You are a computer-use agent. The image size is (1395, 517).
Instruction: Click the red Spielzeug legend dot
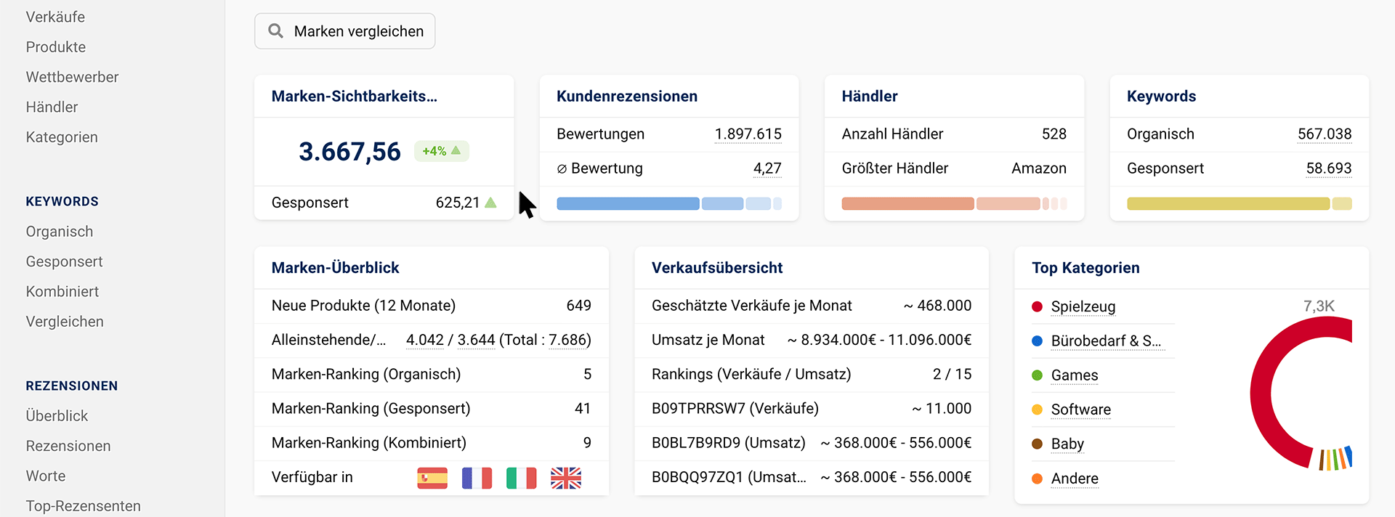click(x=1037, y=306)
